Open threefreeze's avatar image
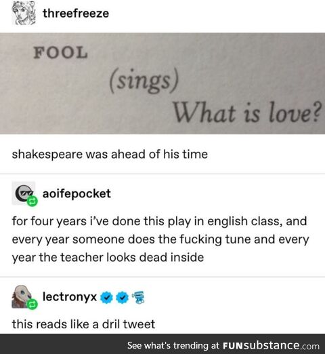Screen dimensions: 325x354 24,13
